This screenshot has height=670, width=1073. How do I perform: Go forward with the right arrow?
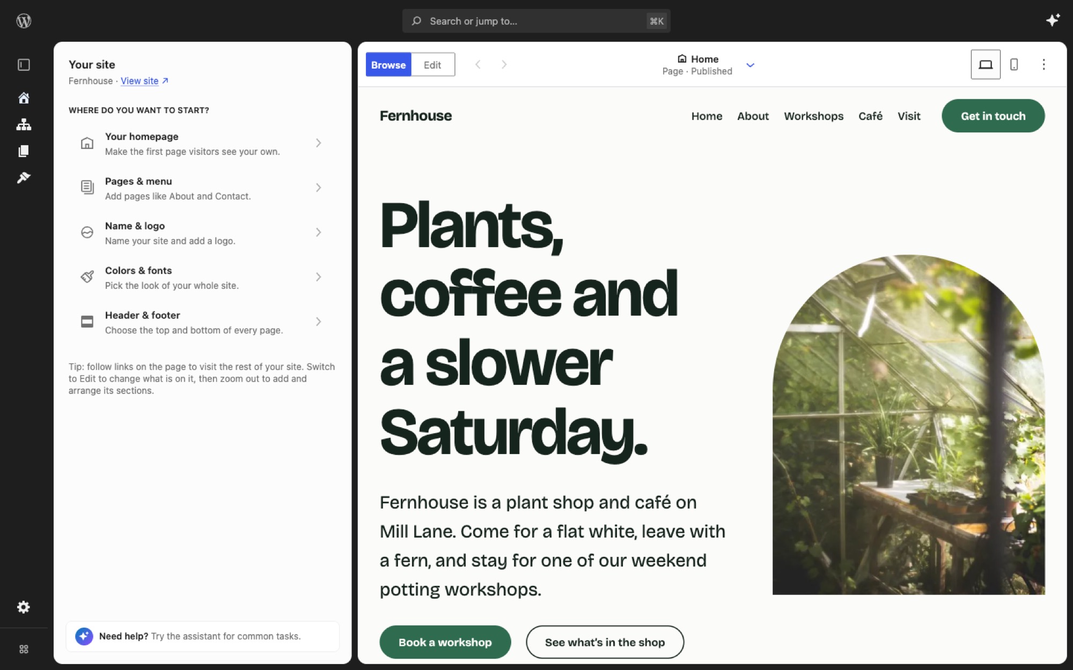point(504,64)
